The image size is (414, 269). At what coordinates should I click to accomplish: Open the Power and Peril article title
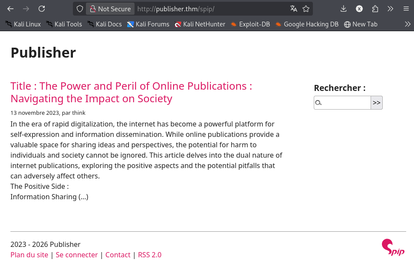(x=131, y=92)
